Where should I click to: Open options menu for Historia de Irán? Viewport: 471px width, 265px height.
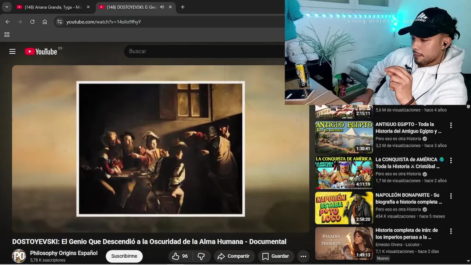(x=451, y=231)
